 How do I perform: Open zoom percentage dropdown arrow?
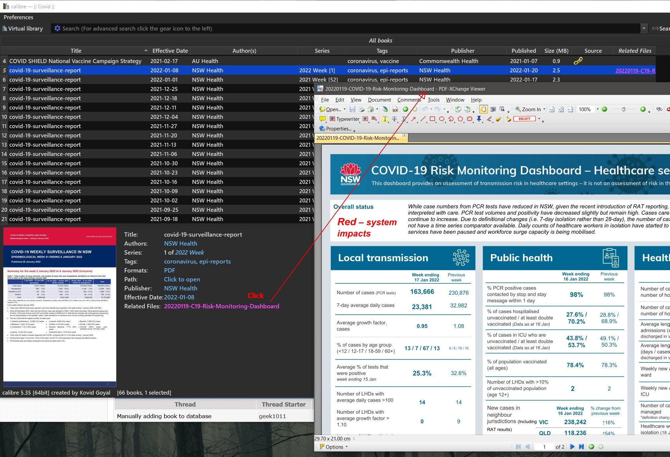point(597,109)
